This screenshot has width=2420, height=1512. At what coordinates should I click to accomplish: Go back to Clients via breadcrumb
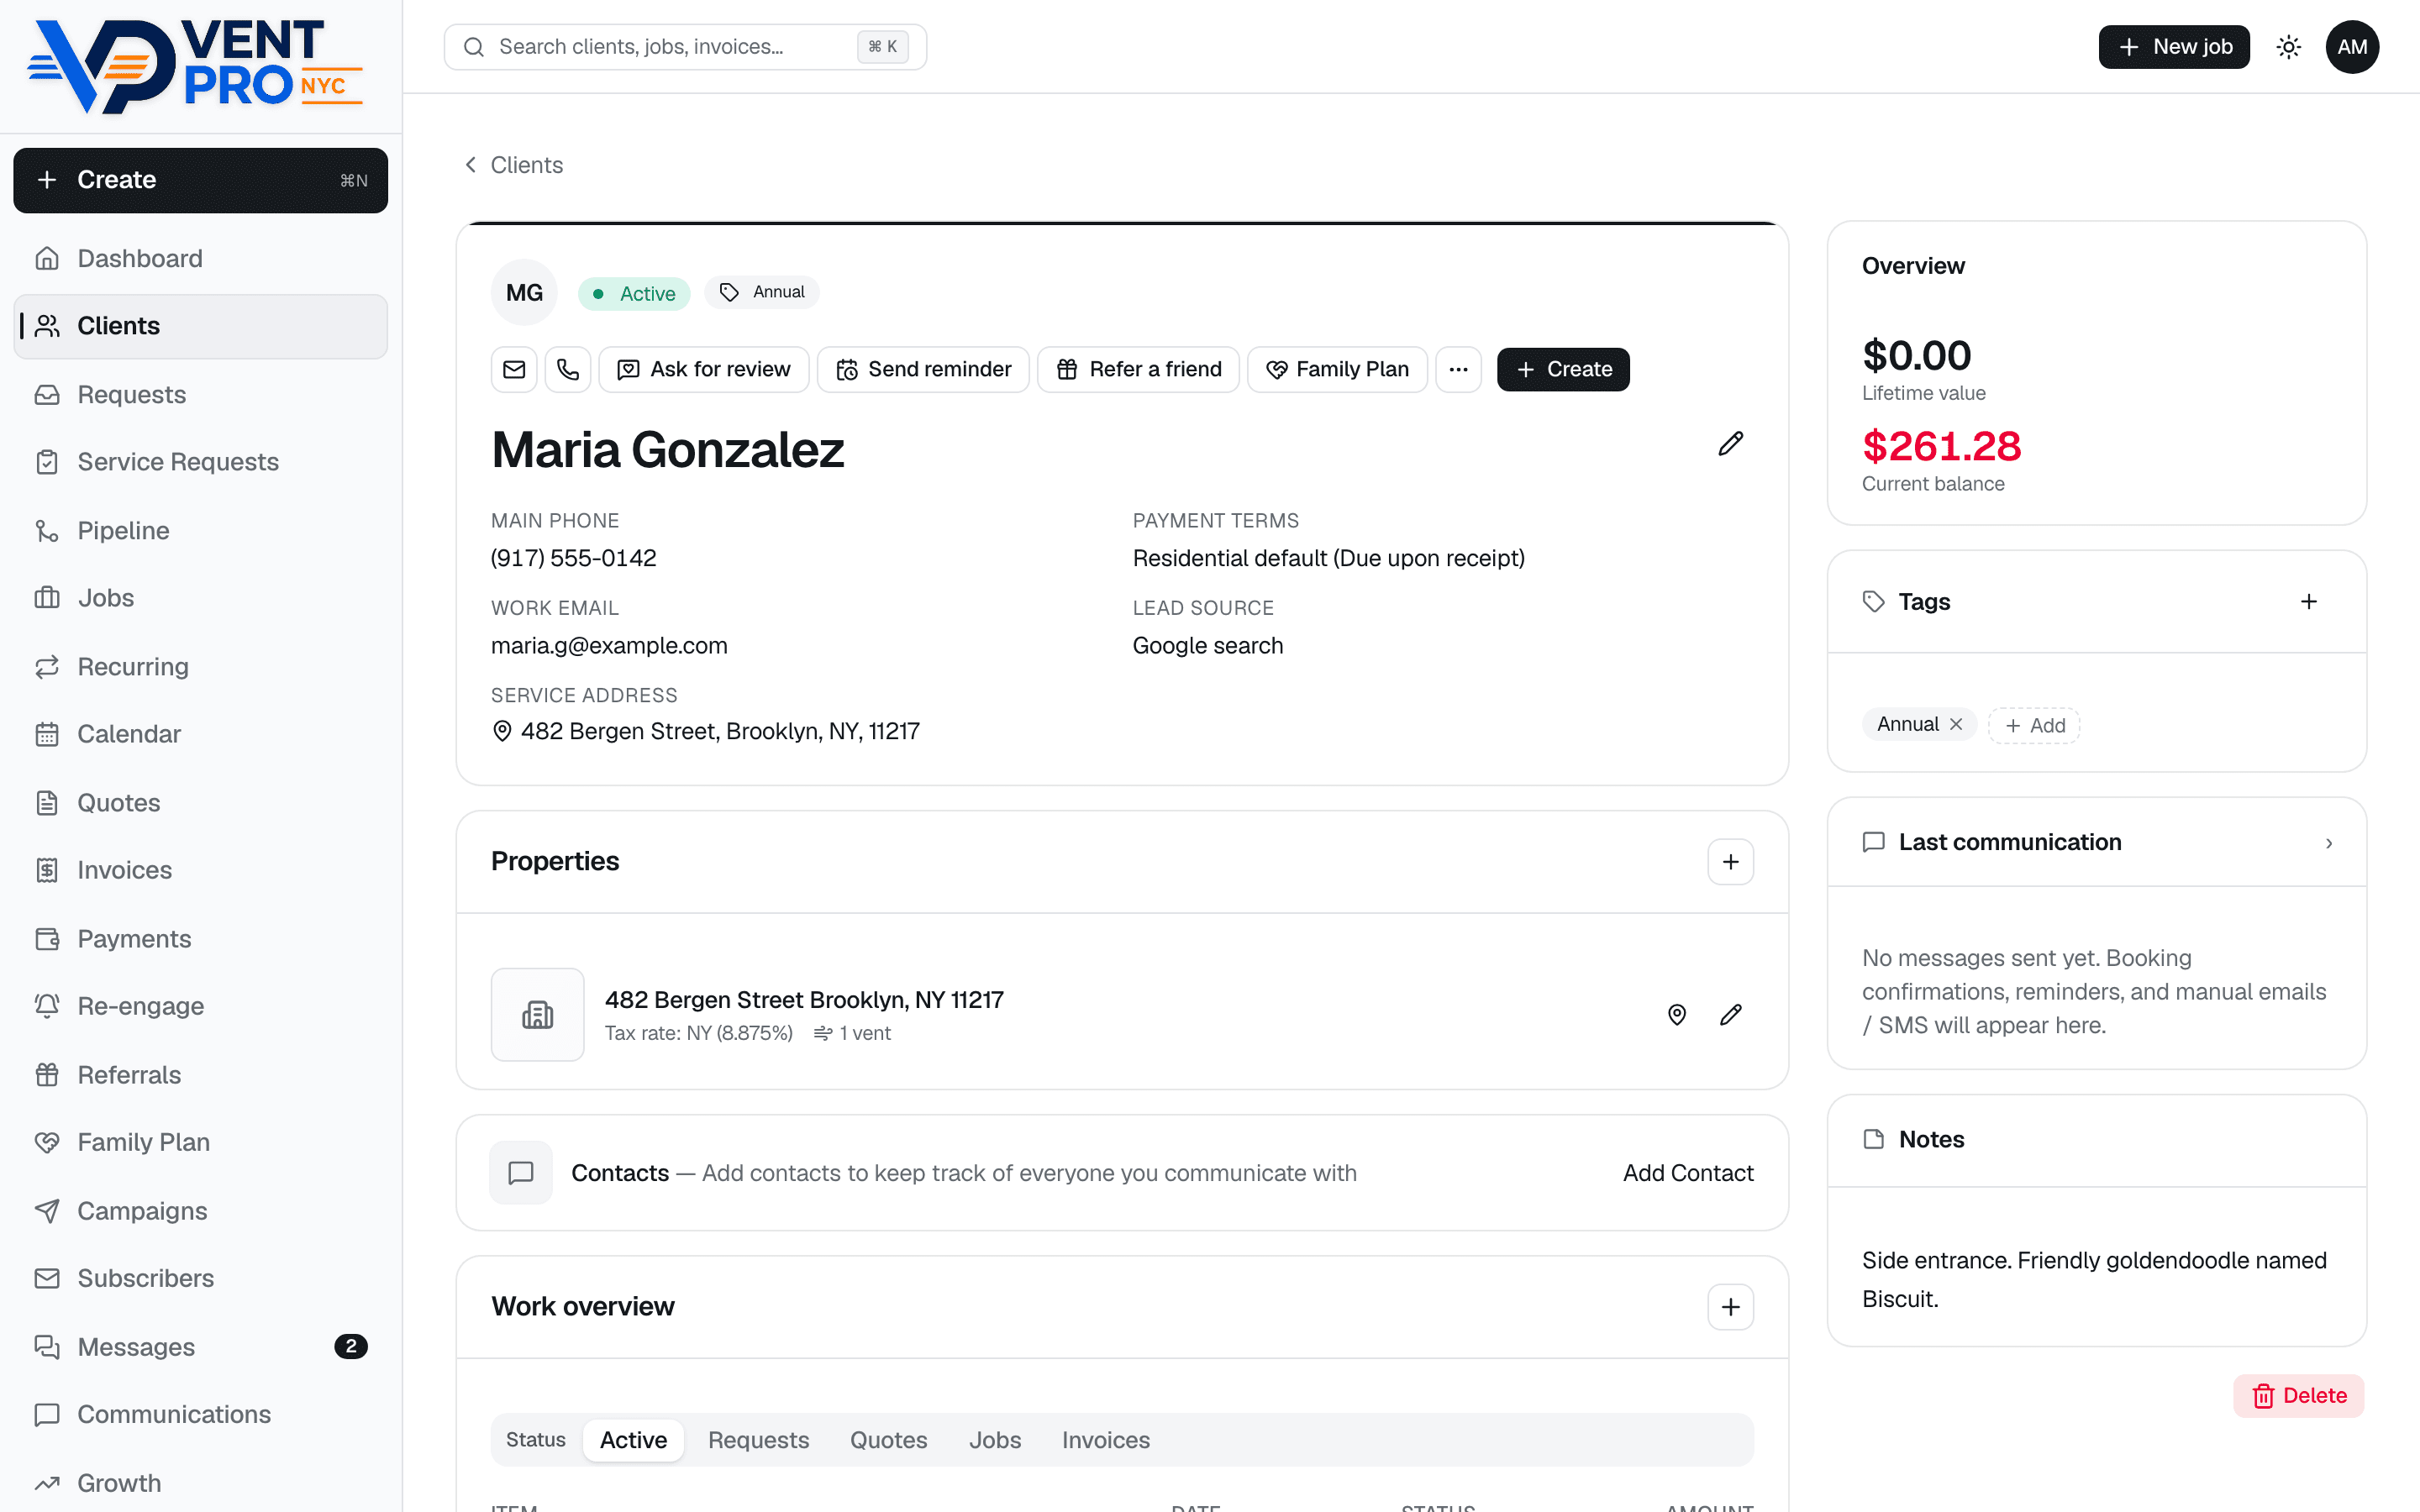513,165
